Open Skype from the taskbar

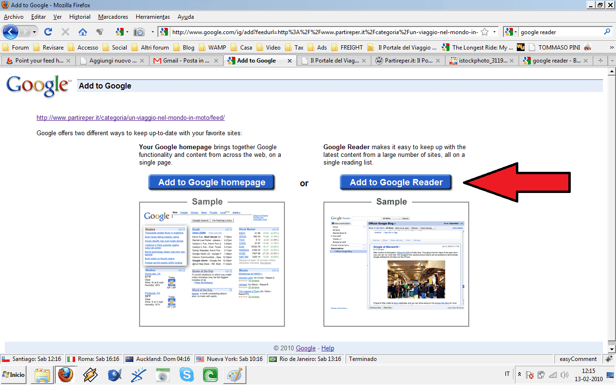pyautogui.click(x=186, y=374)
